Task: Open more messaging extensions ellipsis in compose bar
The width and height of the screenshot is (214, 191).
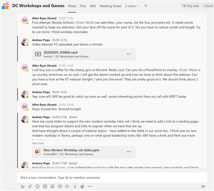Action: [x=90, y=186]
